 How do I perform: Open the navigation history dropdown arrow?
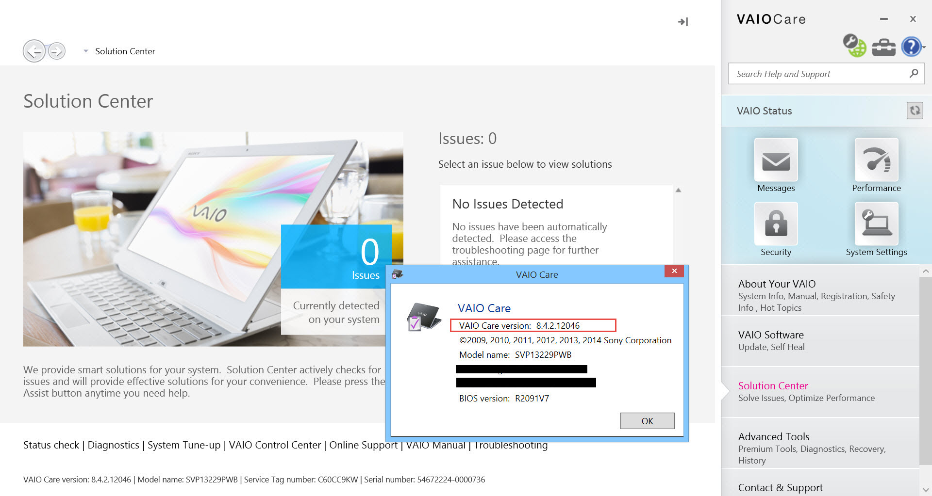[x=85, y=51]
